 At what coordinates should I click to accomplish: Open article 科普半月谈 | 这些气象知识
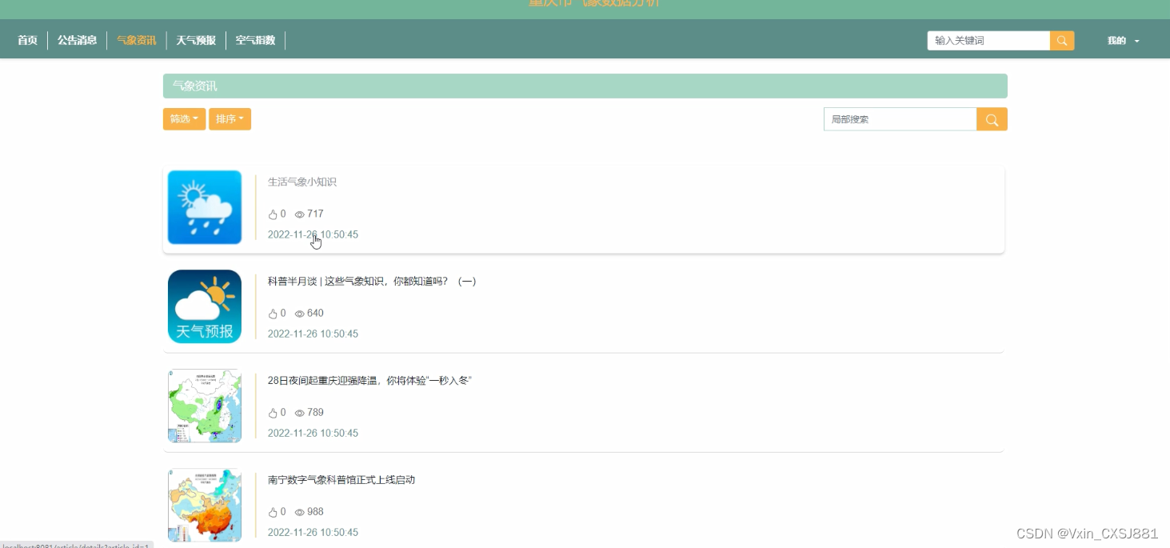[x=372, y=281]
